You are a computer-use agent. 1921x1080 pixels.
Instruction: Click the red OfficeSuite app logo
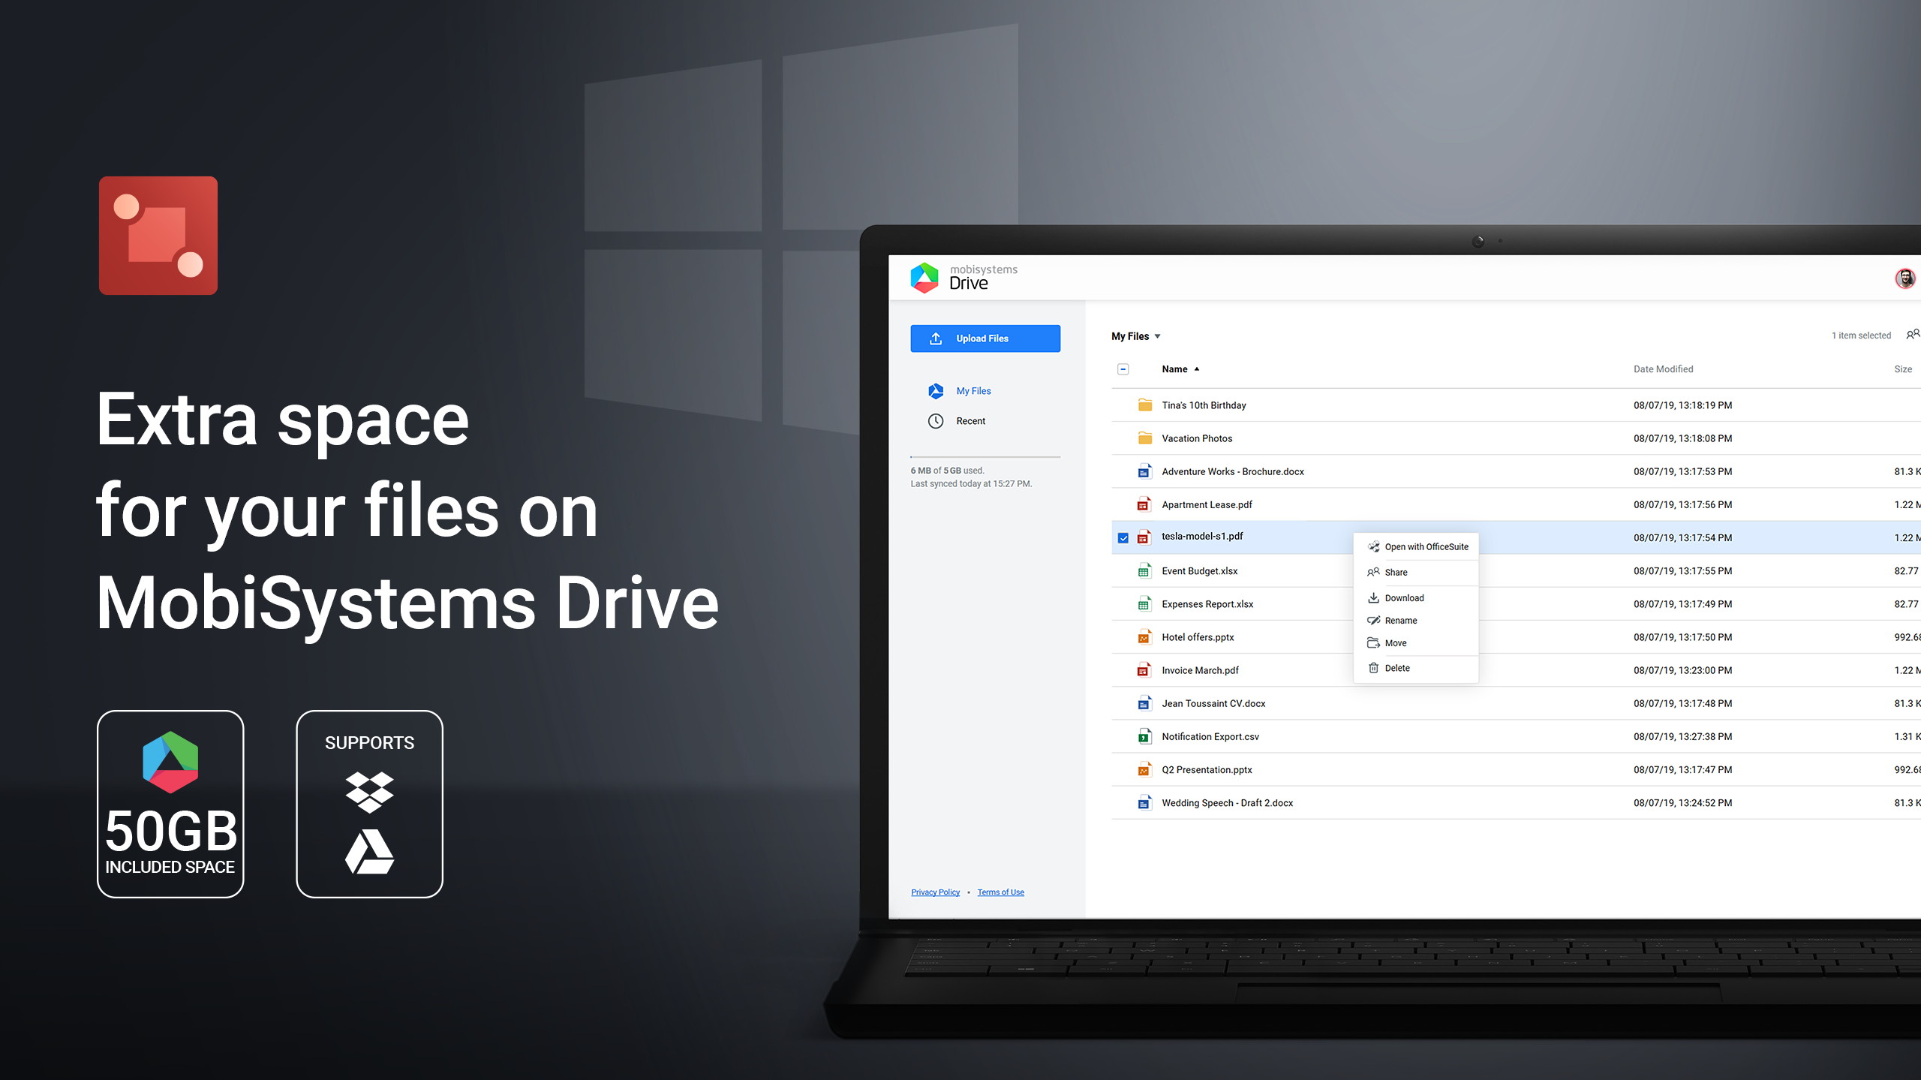click(x=158, y=236)
